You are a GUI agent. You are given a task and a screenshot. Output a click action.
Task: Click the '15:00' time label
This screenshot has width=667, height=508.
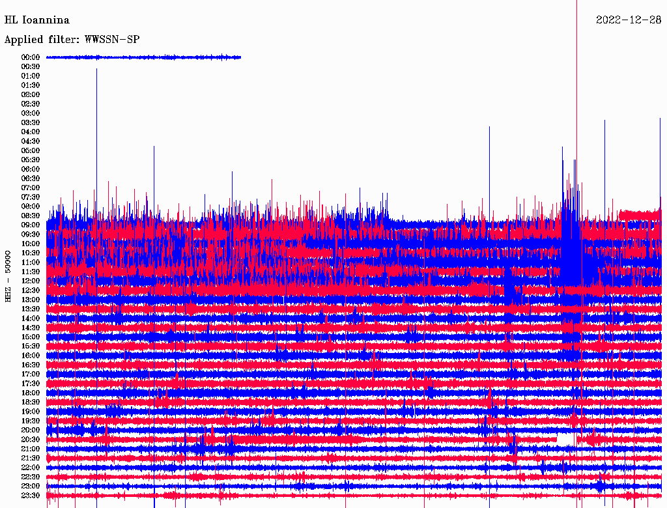pos(31,337)
